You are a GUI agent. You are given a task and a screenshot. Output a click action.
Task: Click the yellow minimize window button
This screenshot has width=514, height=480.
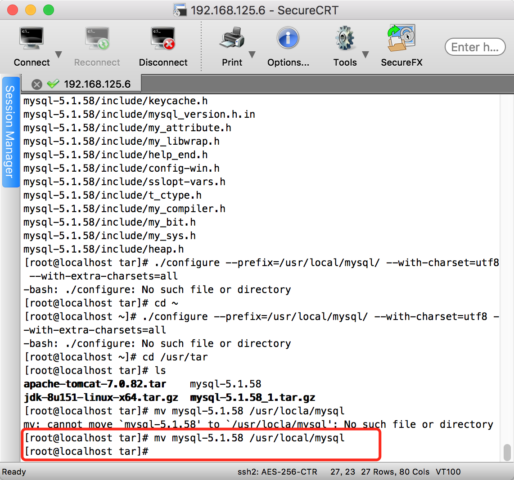click(31, 10)
